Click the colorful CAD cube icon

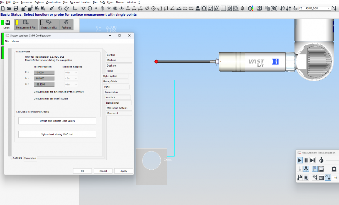click(x=251, y=8)
